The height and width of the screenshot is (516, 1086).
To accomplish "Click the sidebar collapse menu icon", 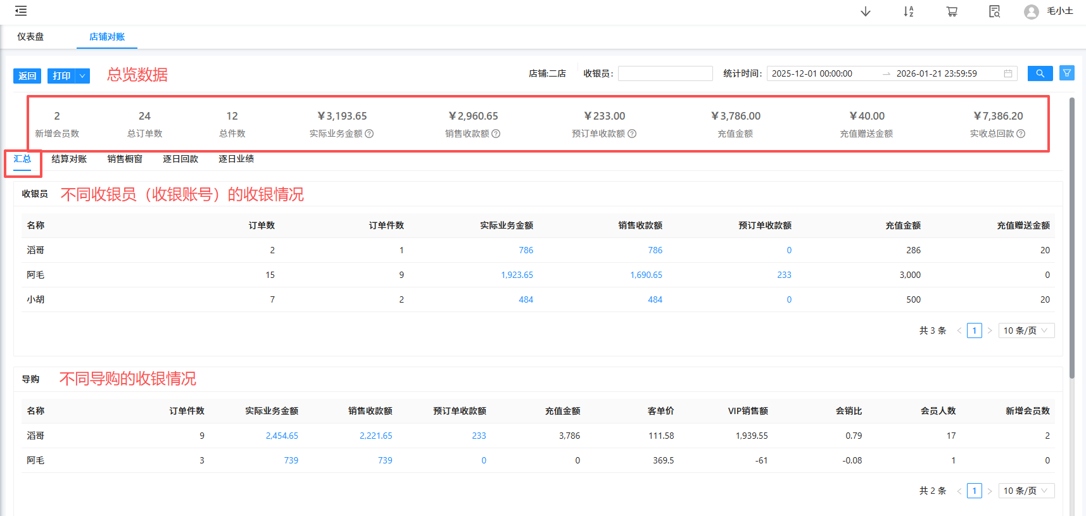I will (x=21, y=11).
